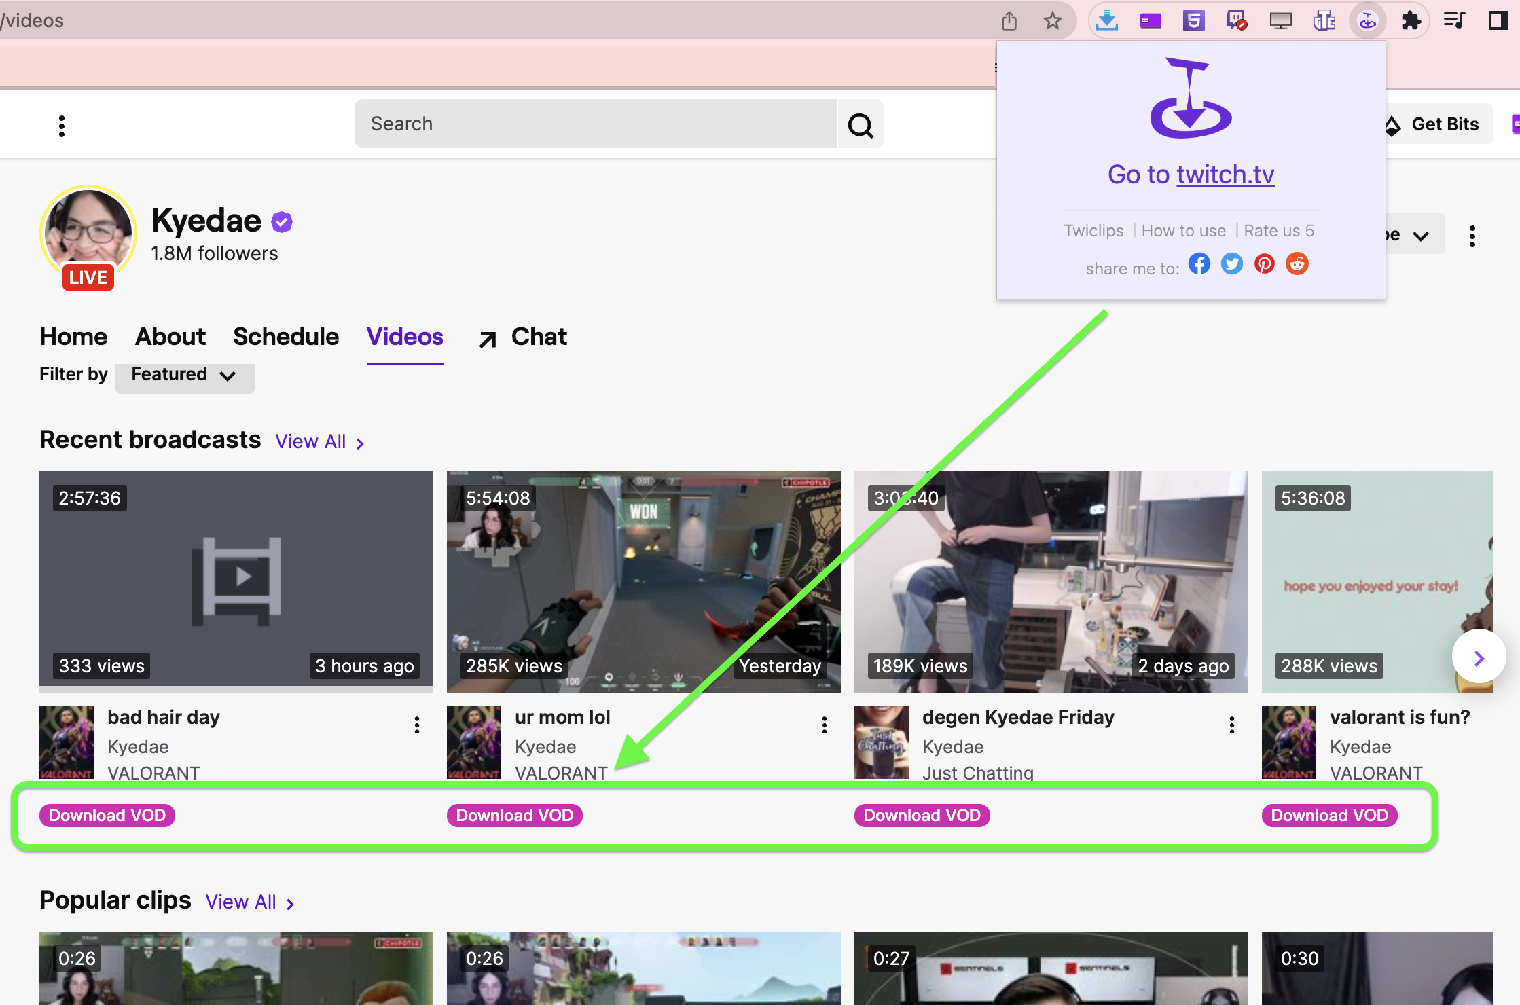Click the Twiclips link in popup
Screen dimensions: 1520x1005
[x=1093, y=231]
